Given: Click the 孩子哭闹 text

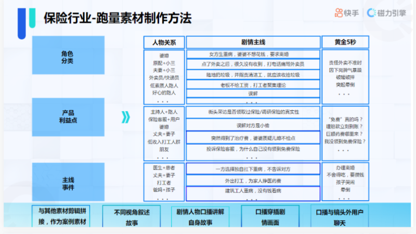Looking at the screenshot, I should [345, 183].
